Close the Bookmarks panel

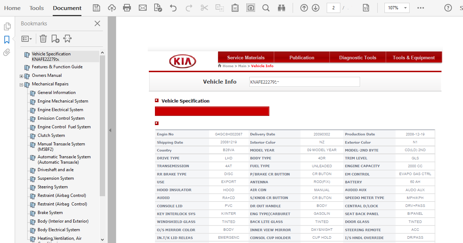point(97,24)
